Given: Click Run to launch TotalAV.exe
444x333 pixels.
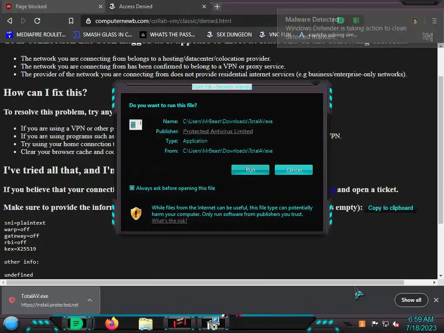Looking at the screenshot, I should click(250, 170).
